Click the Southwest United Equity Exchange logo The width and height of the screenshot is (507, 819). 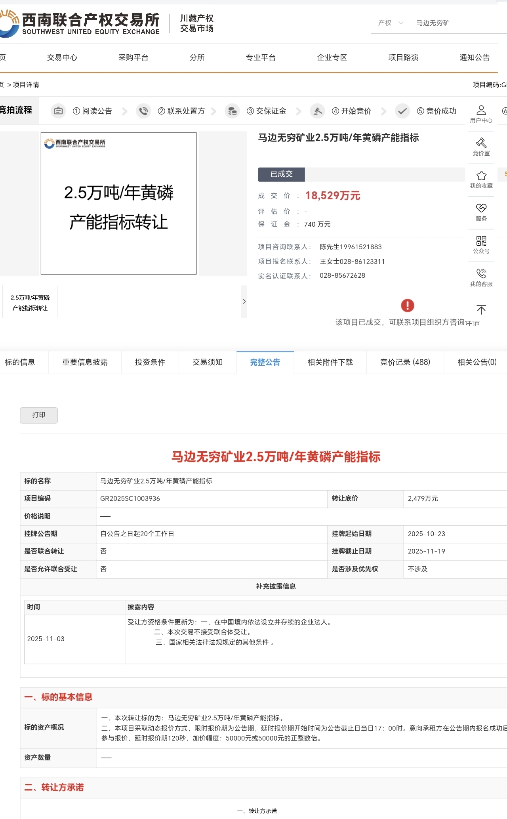click(x=80, y=24)
